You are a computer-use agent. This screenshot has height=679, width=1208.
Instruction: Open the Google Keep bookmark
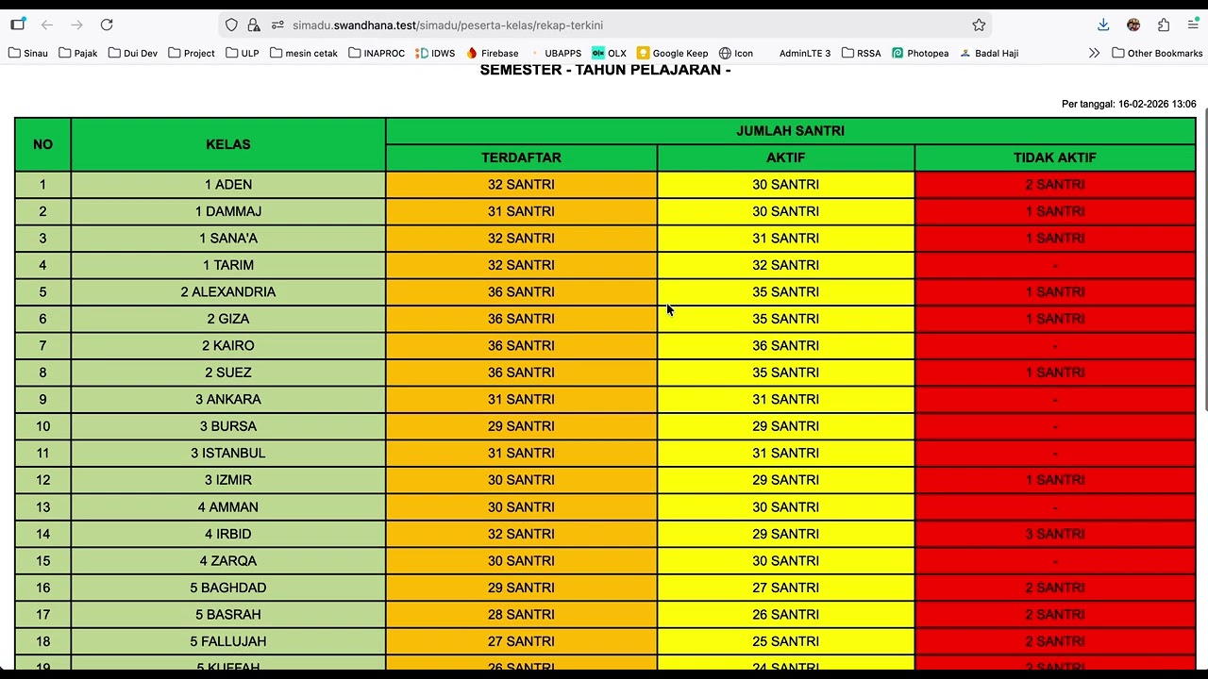point(672,53)
